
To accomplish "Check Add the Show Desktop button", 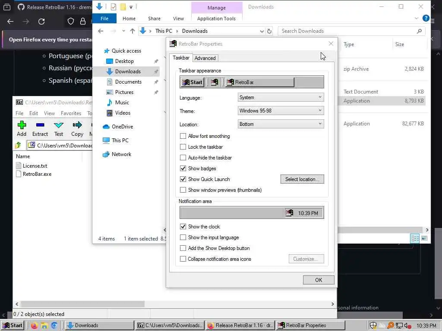I will click(x=183, y=248).
